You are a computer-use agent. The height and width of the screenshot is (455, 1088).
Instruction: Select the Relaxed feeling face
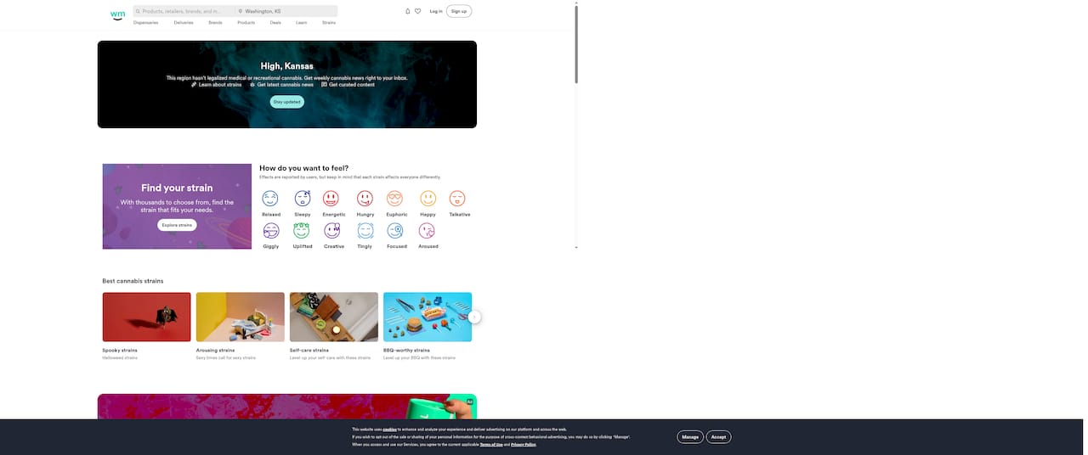tap(270, 198)
